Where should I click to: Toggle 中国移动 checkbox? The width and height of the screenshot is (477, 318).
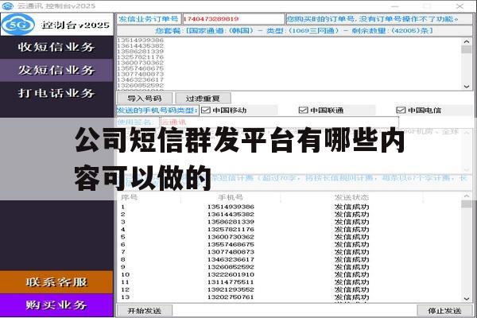[206, 111]
